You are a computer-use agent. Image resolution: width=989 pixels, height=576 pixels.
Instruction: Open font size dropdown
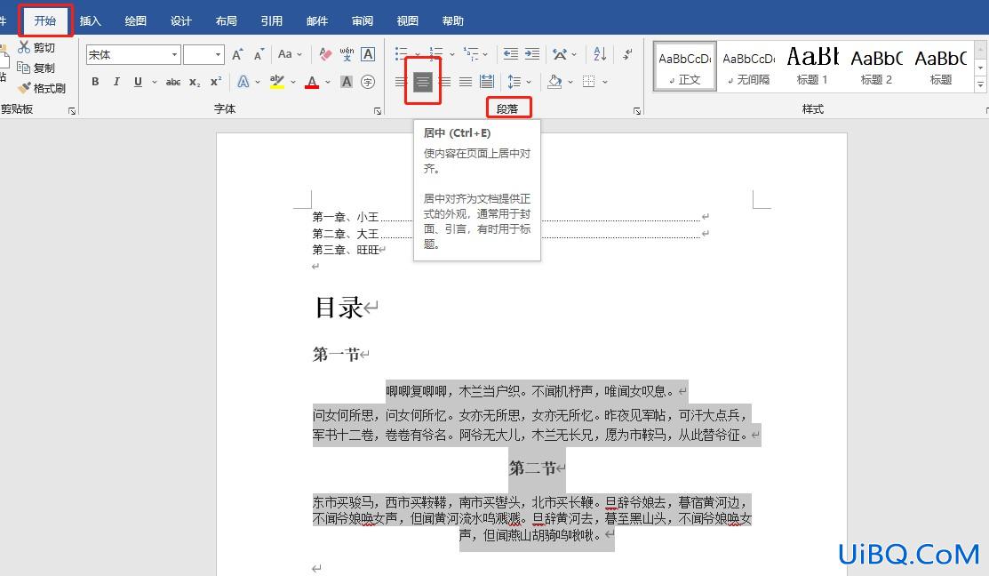coord(219,54)
